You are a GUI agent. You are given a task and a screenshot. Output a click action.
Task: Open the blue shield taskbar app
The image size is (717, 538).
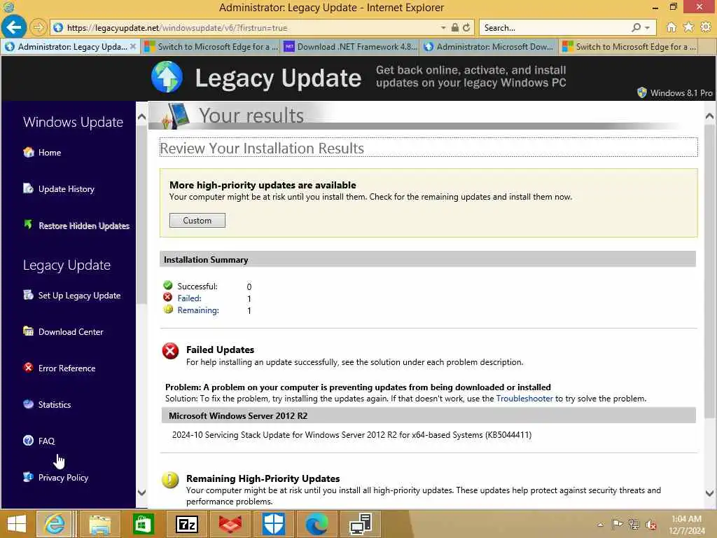274,524
